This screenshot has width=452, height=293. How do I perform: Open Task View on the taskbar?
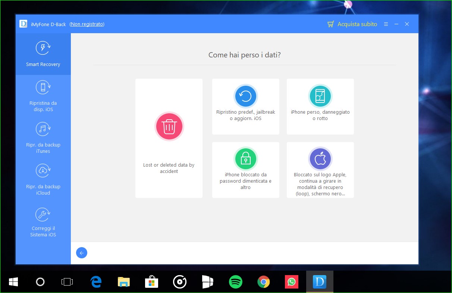coord(67,282)
